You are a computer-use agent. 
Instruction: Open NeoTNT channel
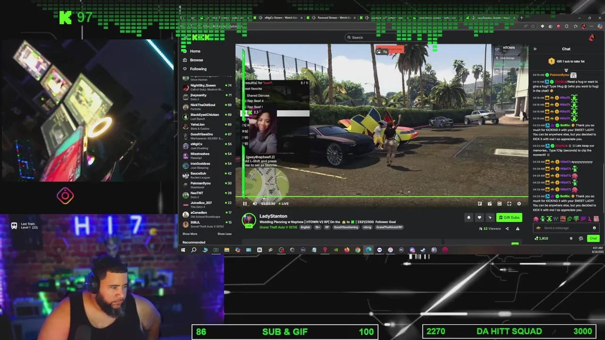[207, 195]
